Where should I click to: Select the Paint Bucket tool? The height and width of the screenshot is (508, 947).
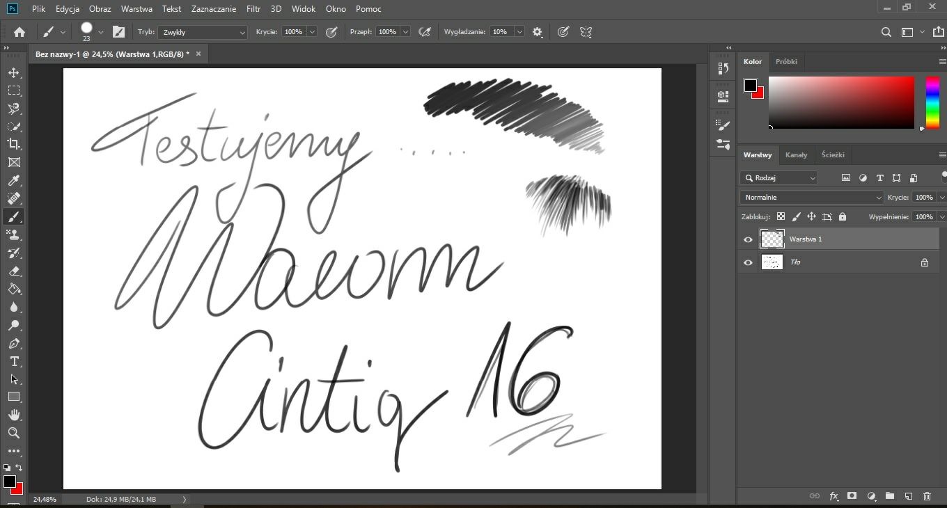[13, 289]
